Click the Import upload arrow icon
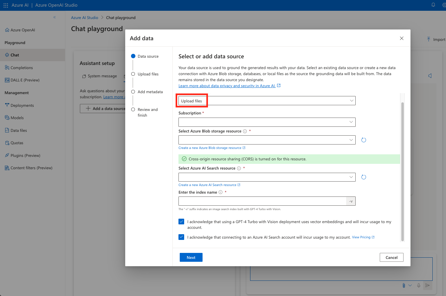This screenshot has height=296, width=446. click(429, 39)
